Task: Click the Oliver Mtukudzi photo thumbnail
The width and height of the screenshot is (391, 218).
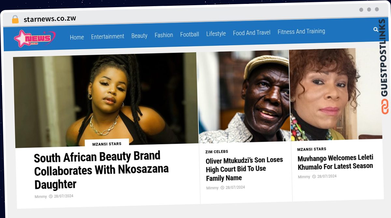Action: click(x=244, y=97)
